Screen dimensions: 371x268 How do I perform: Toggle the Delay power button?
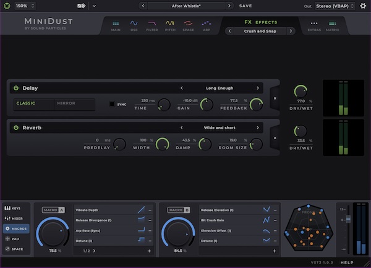click(x=16, y=88)
